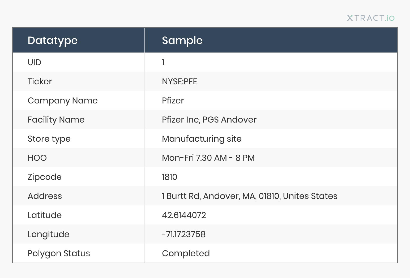Select the 1 Burtt Rd address cell

(x=250, y=196)
